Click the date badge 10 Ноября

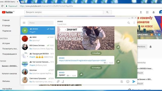(x=96, y=68)
